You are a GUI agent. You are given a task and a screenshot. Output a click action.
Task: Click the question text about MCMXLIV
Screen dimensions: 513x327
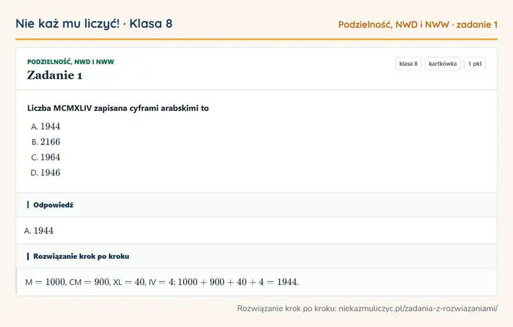[118, 108]
